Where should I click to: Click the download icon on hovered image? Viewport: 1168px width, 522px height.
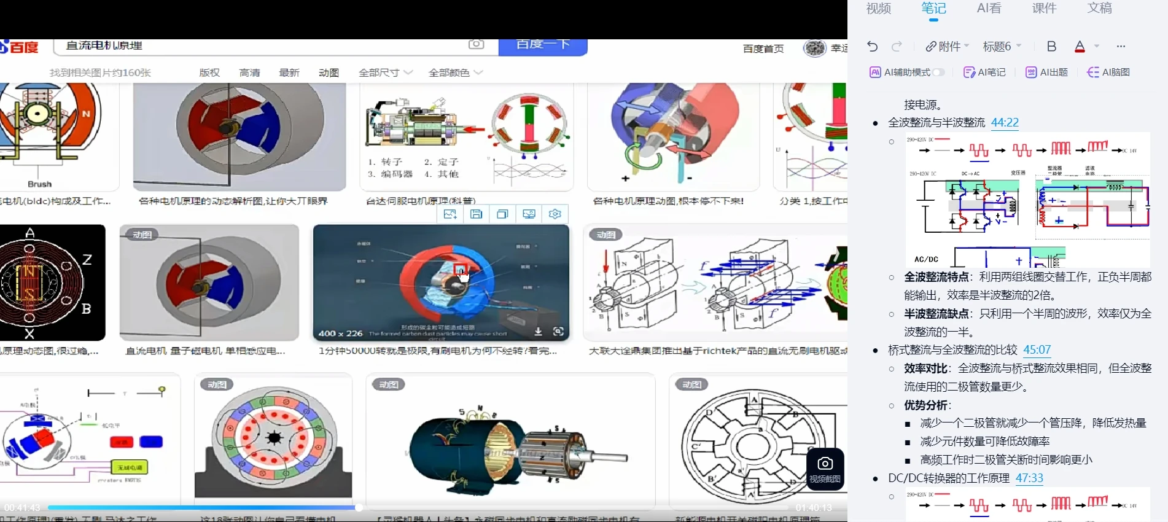click(x=538, y=332)
